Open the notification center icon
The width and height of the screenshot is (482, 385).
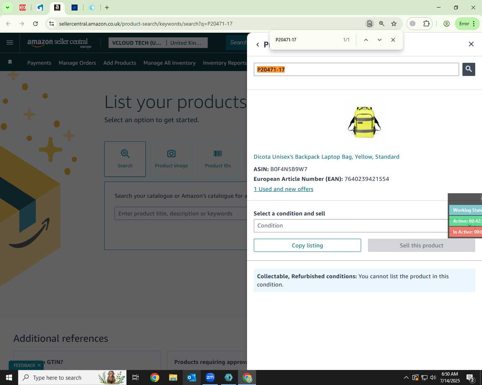pyautogui.click(x=470, y=377)
